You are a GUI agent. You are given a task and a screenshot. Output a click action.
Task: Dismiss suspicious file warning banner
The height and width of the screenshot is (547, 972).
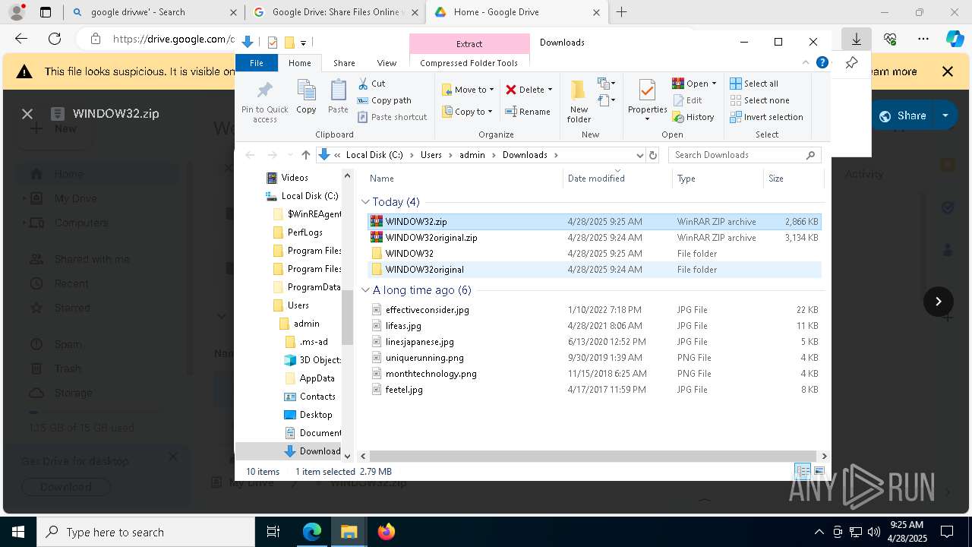pyautogui.click(x=947, y=71)
